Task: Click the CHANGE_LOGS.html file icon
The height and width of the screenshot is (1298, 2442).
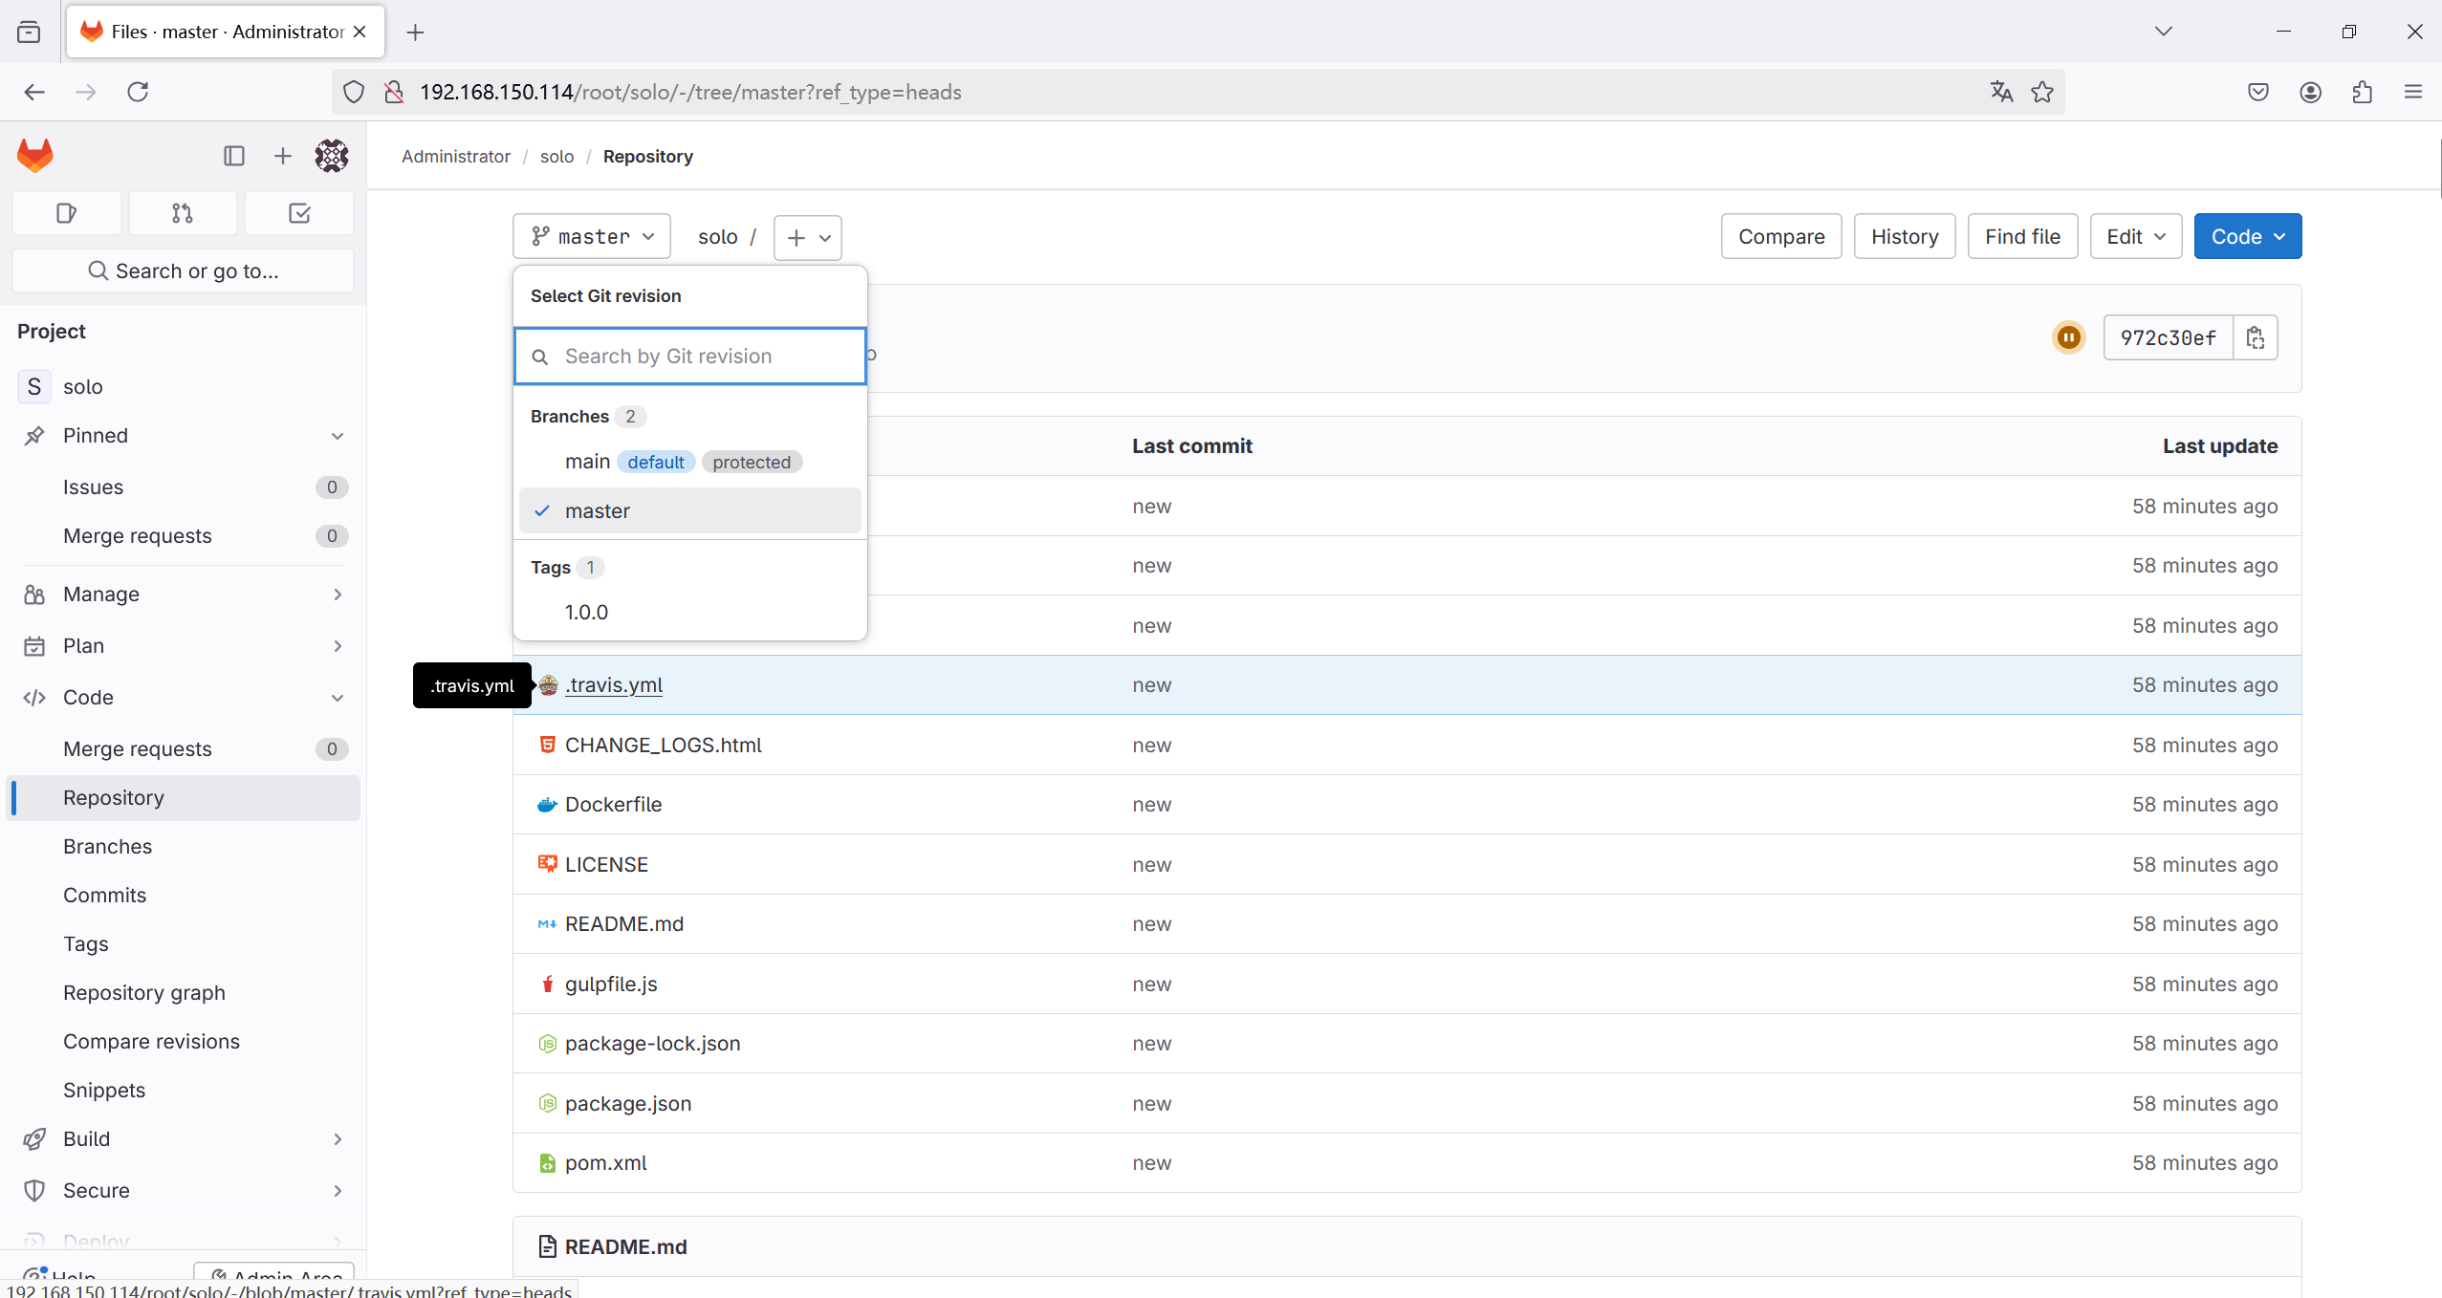Action: [547, 745]
